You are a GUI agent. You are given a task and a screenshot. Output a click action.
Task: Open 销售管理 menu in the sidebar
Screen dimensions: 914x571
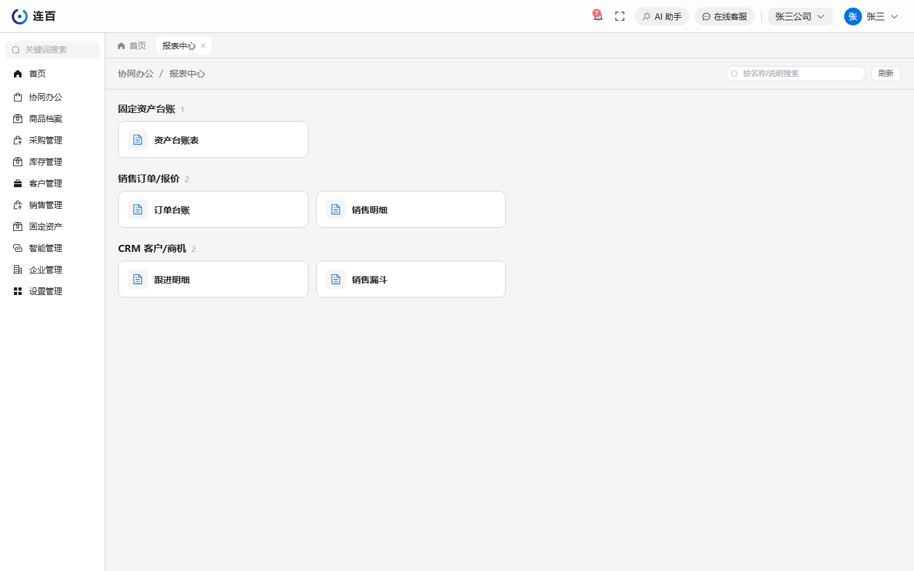(x=52, y=205)
